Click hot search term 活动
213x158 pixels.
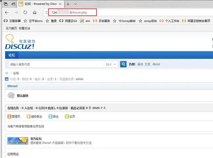click(140, 64)
